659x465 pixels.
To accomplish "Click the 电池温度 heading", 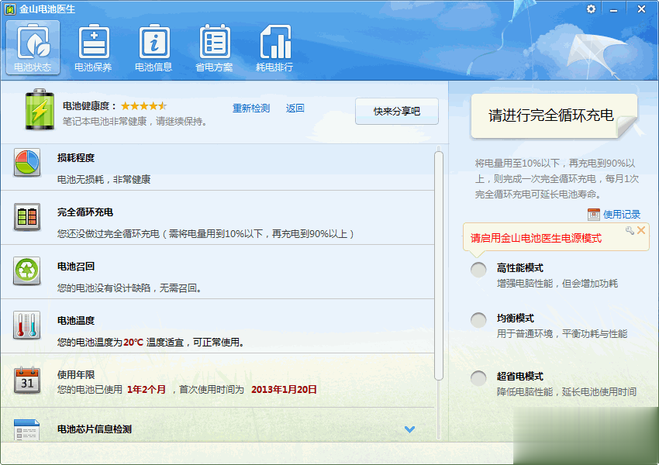I will pos(76,321).
